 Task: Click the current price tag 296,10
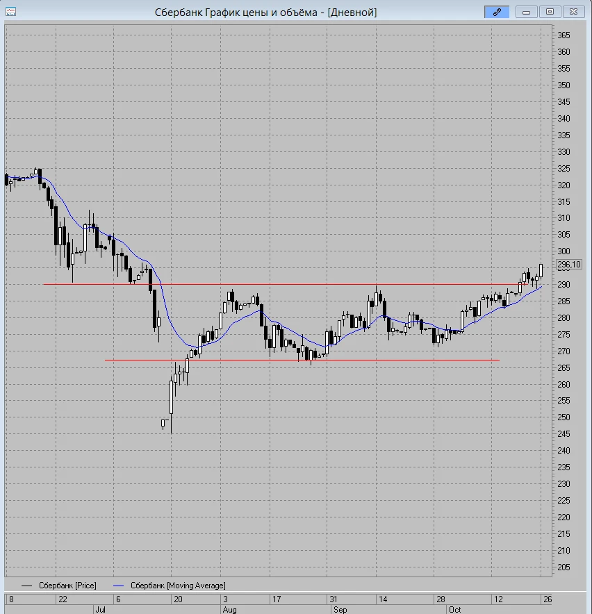click(x=569, y=265)
